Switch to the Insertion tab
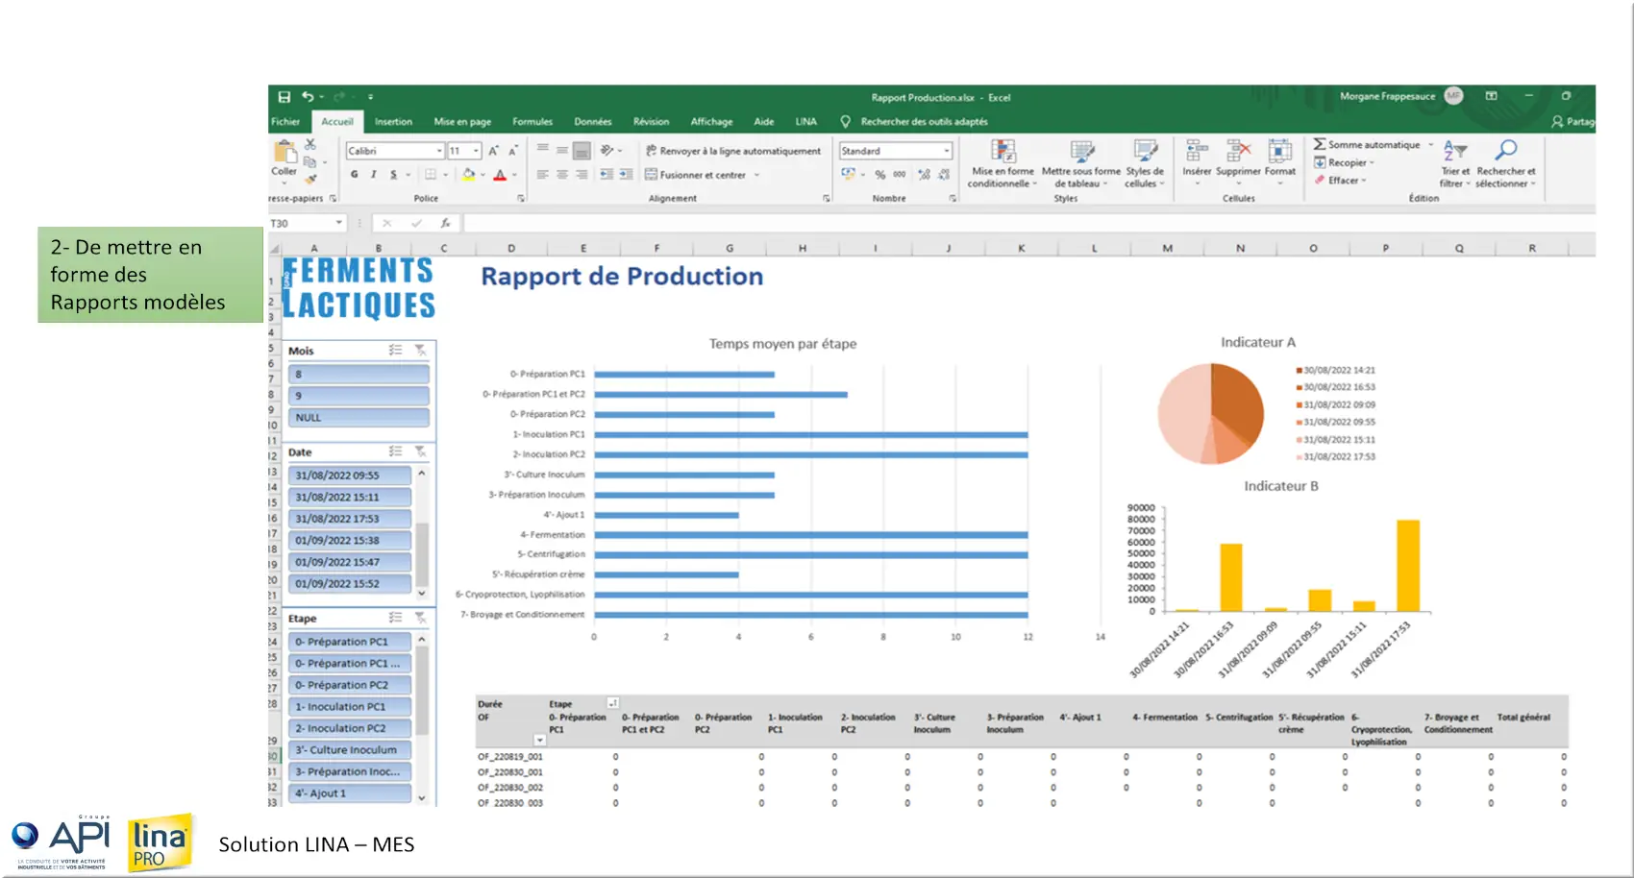 tap(393, 122)
